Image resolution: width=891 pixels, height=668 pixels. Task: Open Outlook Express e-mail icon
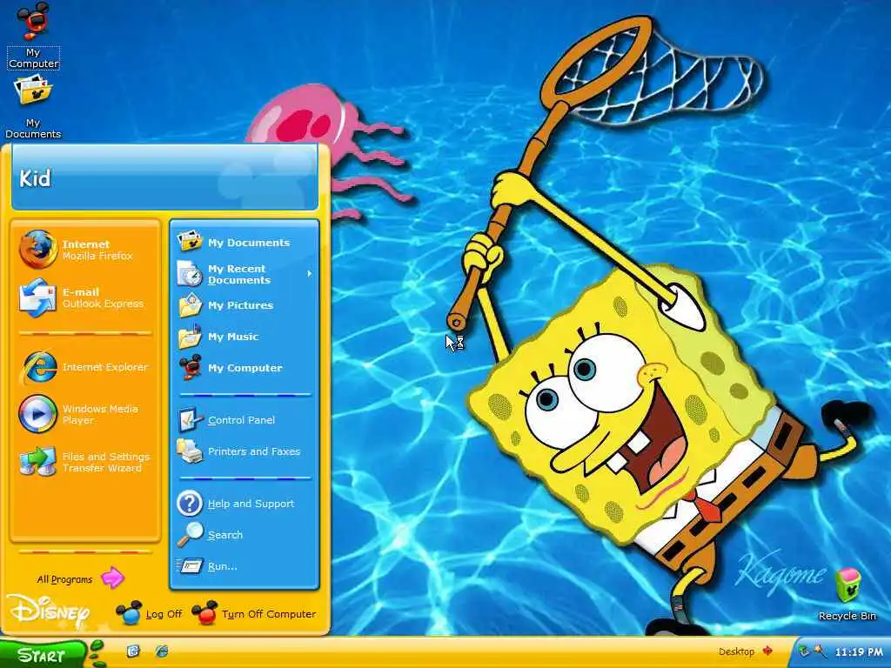pos(37,297)
